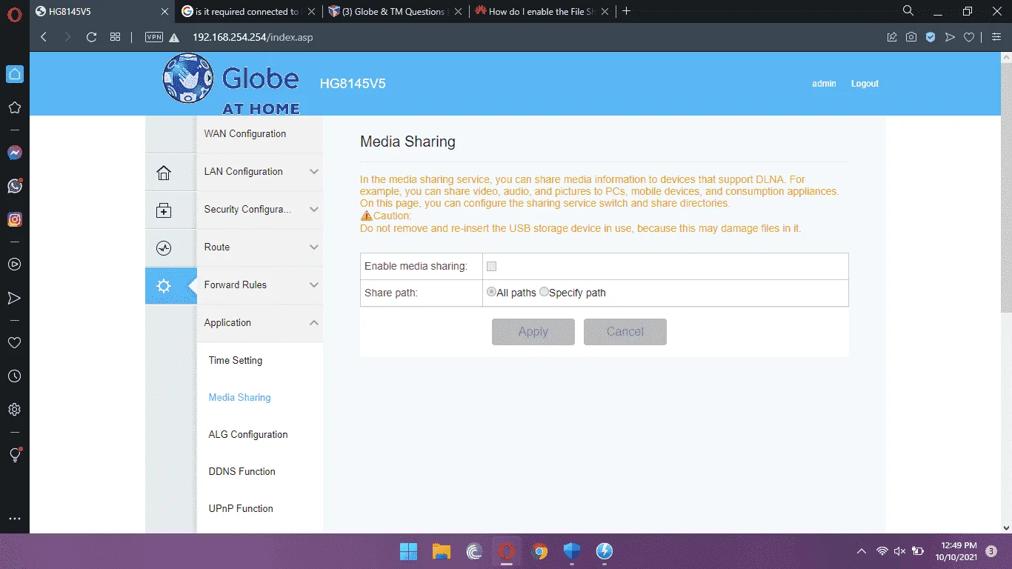This screenshot has height=569, width=1012.
Task: Click the 'Enable media sharing:' label
Action: pos(416,266)
